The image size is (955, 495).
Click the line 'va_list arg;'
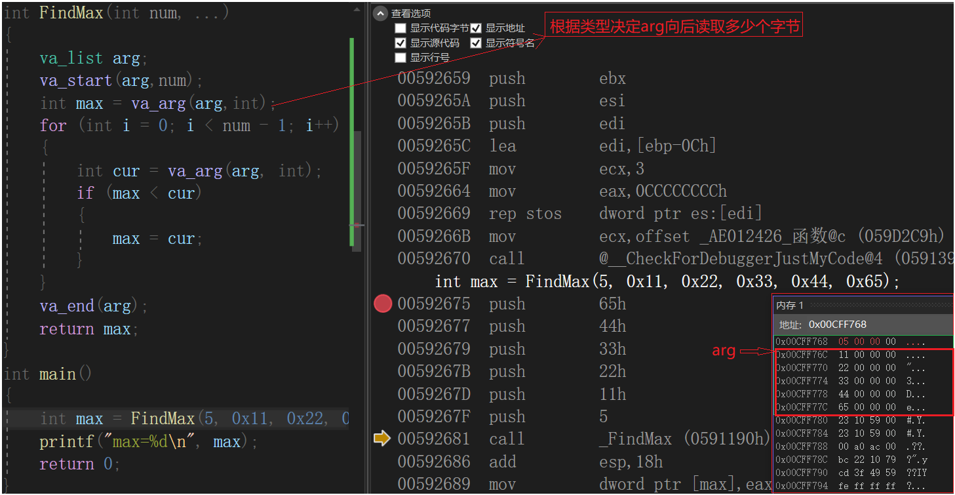tap(94, 58)
